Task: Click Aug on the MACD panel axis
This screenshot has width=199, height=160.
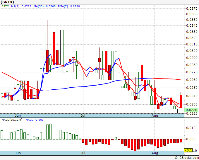Action: 155,153
